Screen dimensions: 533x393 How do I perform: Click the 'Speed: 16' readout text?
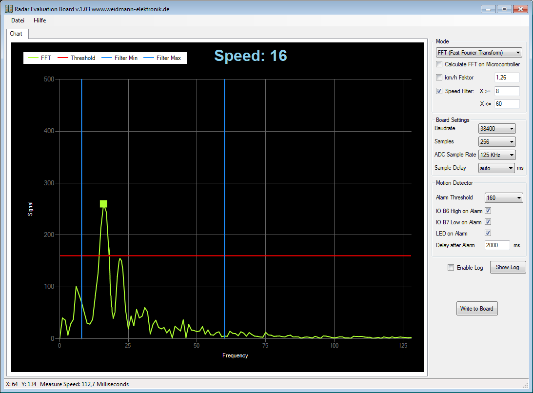pos(251,56)
